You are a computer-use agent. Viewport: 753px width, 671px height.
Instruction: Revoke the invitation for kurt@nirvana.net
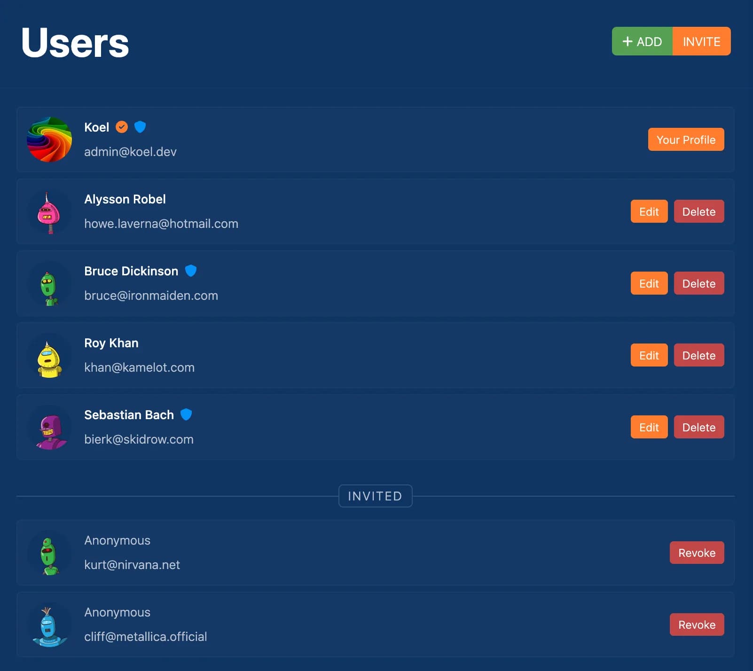697,553
